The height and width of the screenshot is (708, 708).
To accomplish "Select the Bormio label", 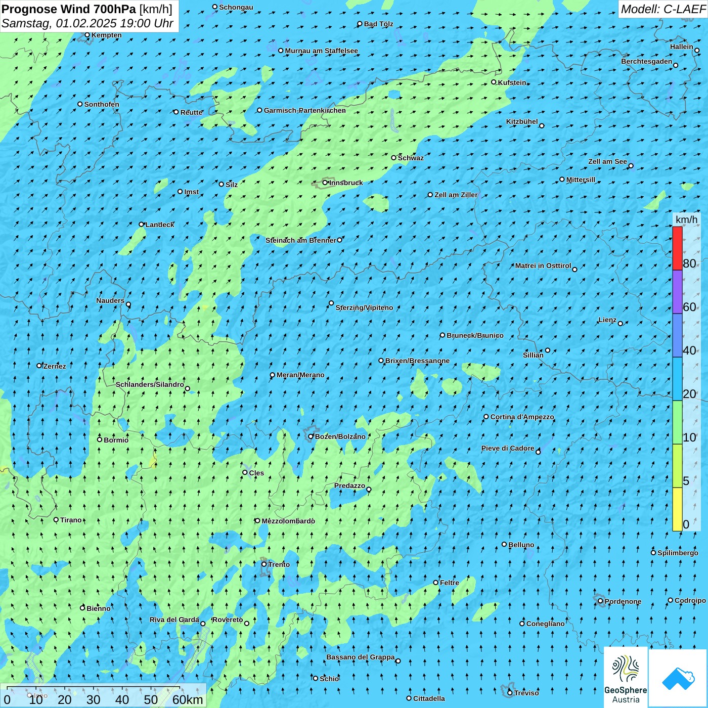I will (x=116, y=440).
